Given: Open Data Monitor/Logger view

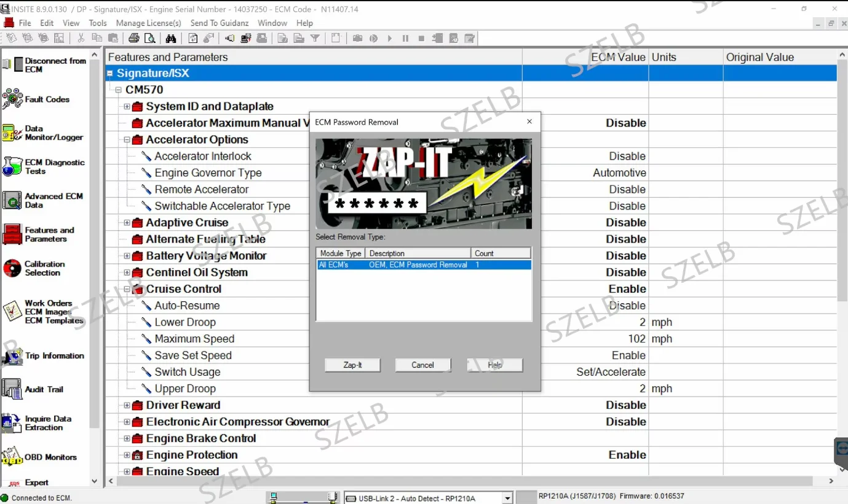Looking at the screenshot, I should tap(42, 133).
